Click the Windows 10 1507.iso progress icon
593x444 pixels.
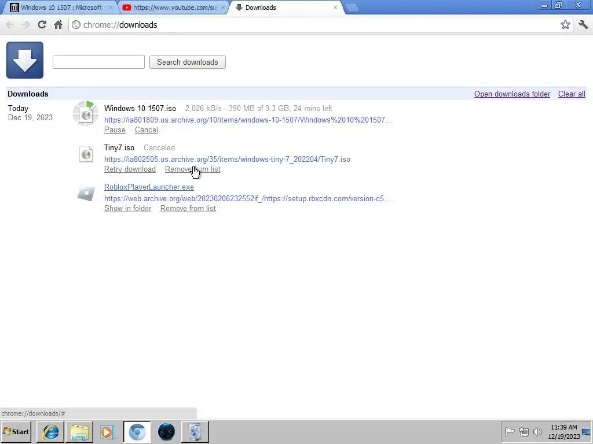pyautogui.click(x=86, y=114)
